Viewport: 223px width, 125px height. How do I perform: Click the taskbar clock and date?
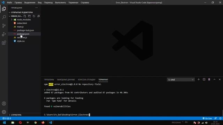tap(215, 123)
